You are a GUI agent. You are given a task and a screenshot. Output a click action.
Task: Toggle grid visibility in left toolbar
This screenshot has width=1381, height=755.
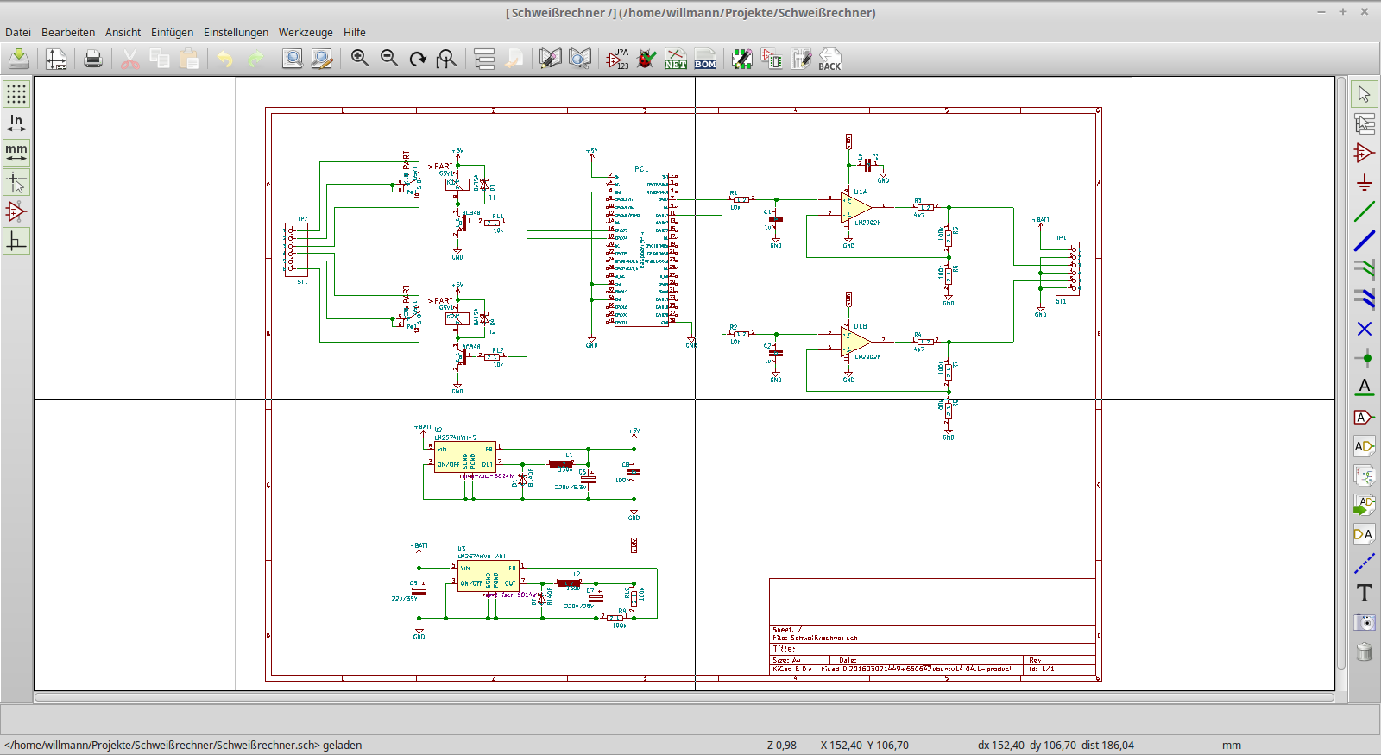pyautogui.click(x=16, y=93)
